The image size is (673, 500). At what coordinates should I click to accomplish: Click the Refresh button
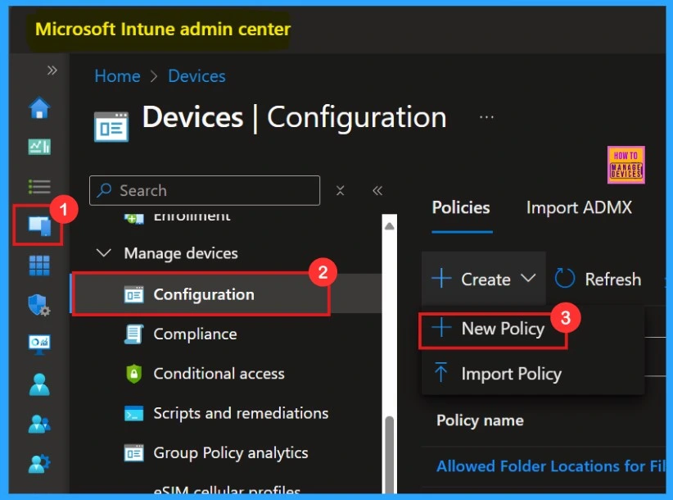598,279
